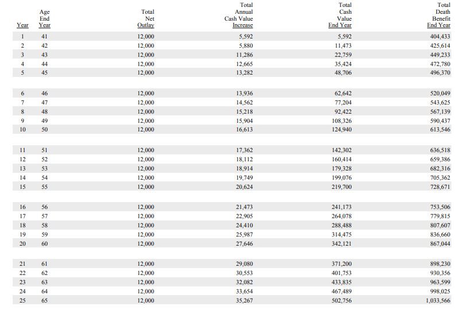Select cash value 48,706 in year 5
This screenshot has width=464, height=310.
point(343,72)
